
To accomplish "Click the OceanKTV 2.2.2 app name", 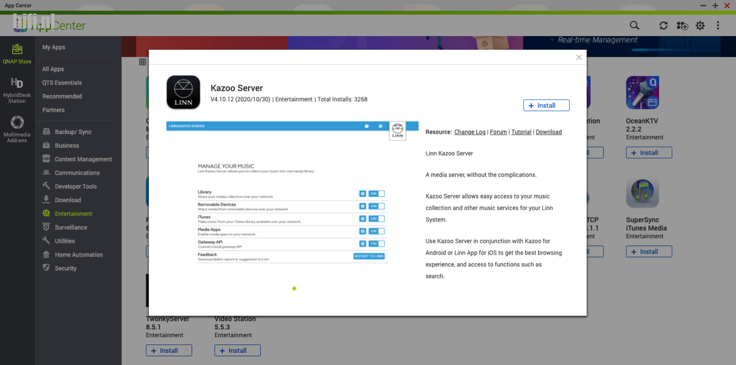I will tap(642, 125).
